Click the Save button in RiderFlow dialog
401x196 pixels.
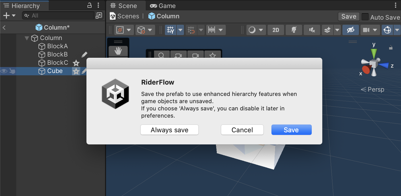point(291,130)
